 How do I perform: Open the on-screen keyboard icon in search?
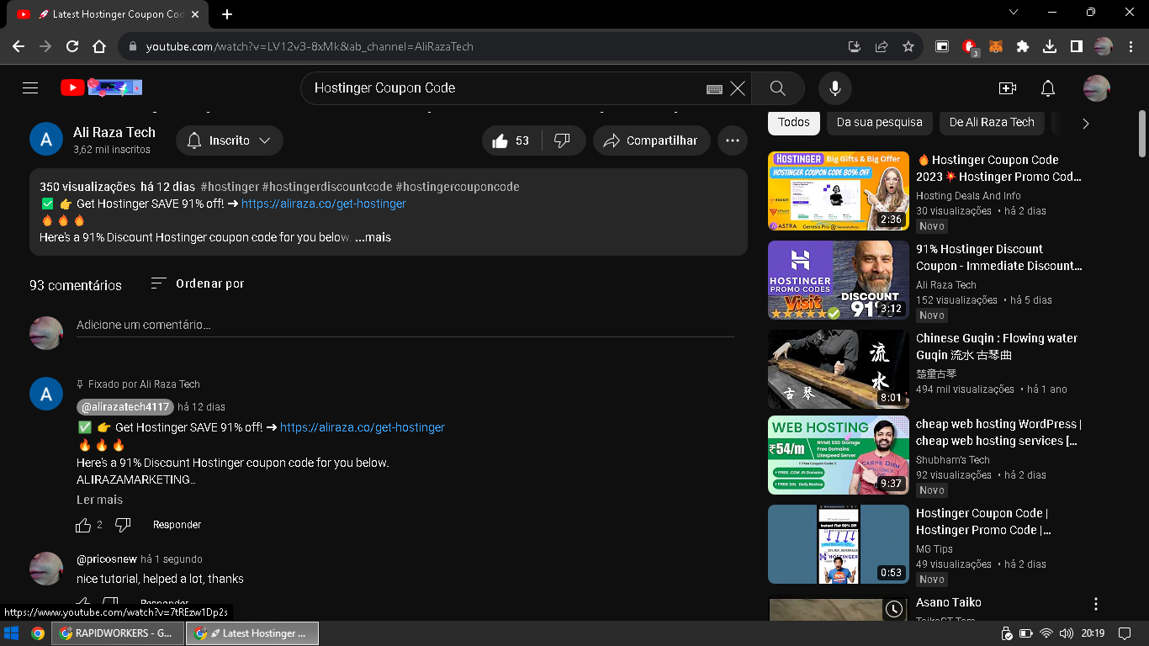[x=714, y=88]
